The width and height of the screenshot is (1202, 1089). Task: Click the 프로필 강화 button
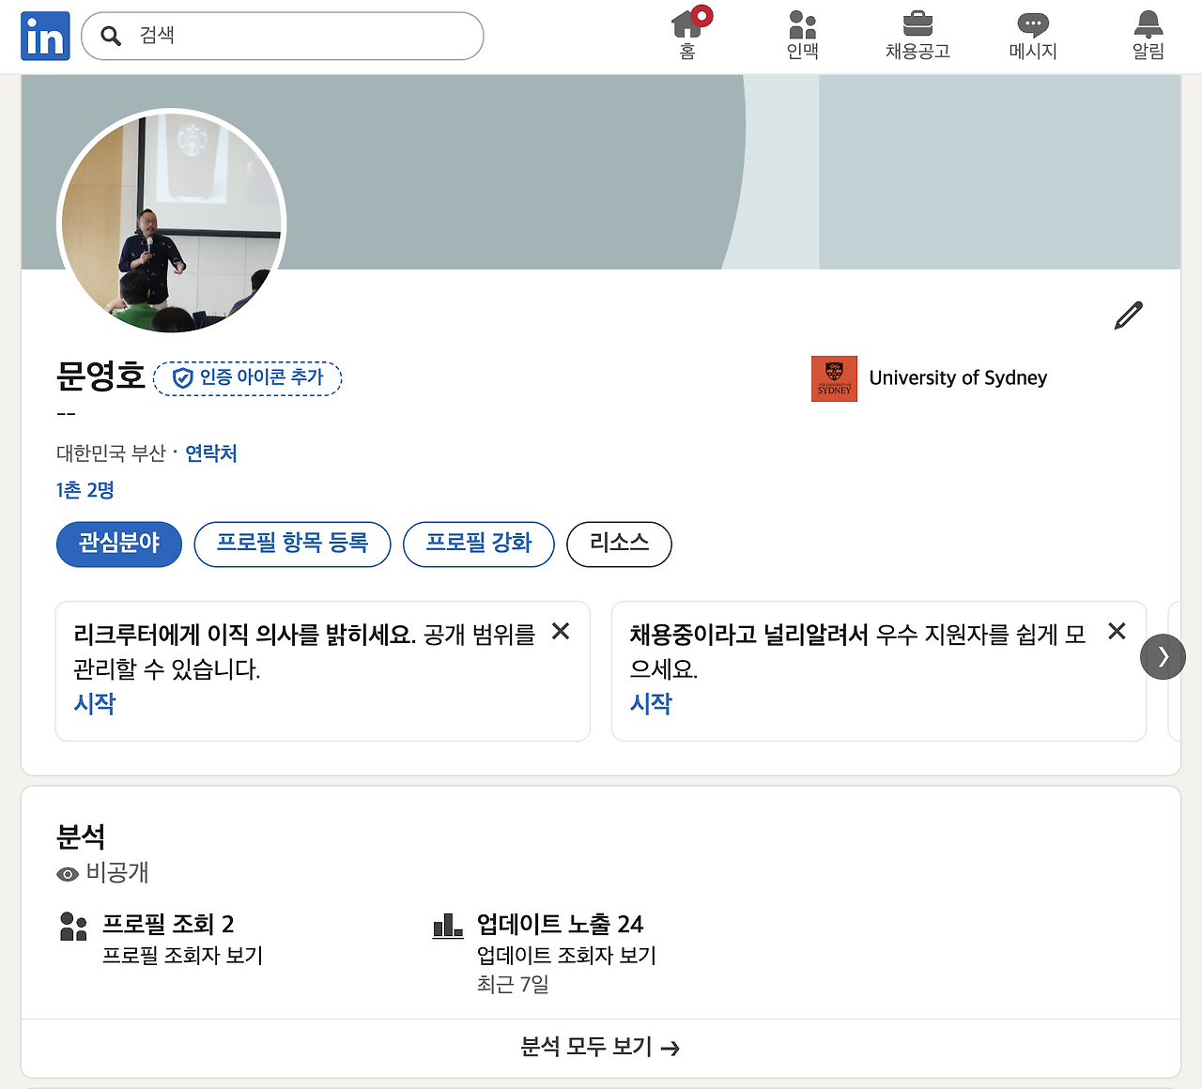(x=479, y=544)
